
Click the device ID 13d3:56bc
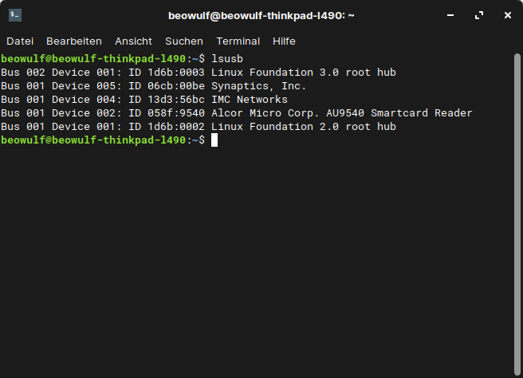pyautogui.click(x=176, y=100)
